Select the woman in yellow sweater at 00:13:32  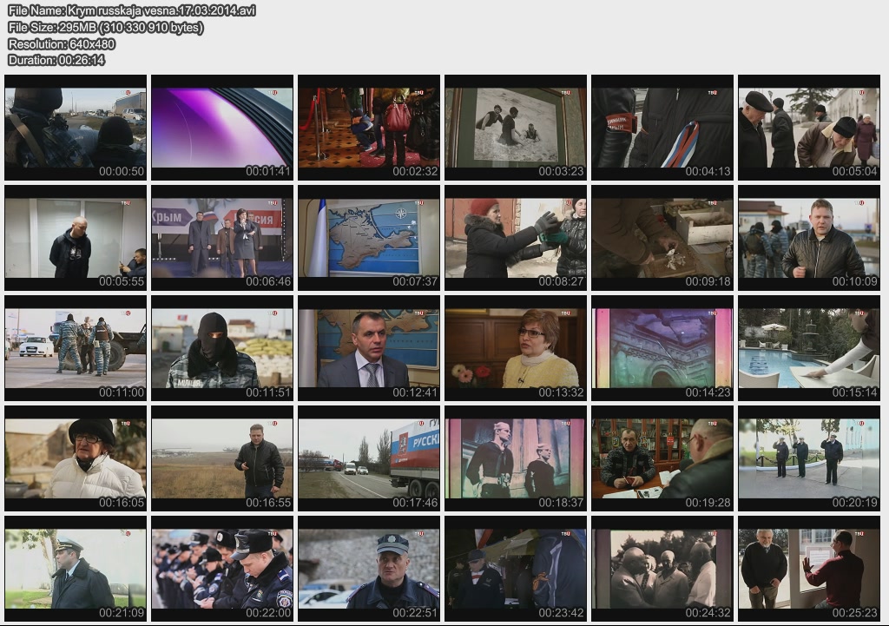click(x=516, y=347)
